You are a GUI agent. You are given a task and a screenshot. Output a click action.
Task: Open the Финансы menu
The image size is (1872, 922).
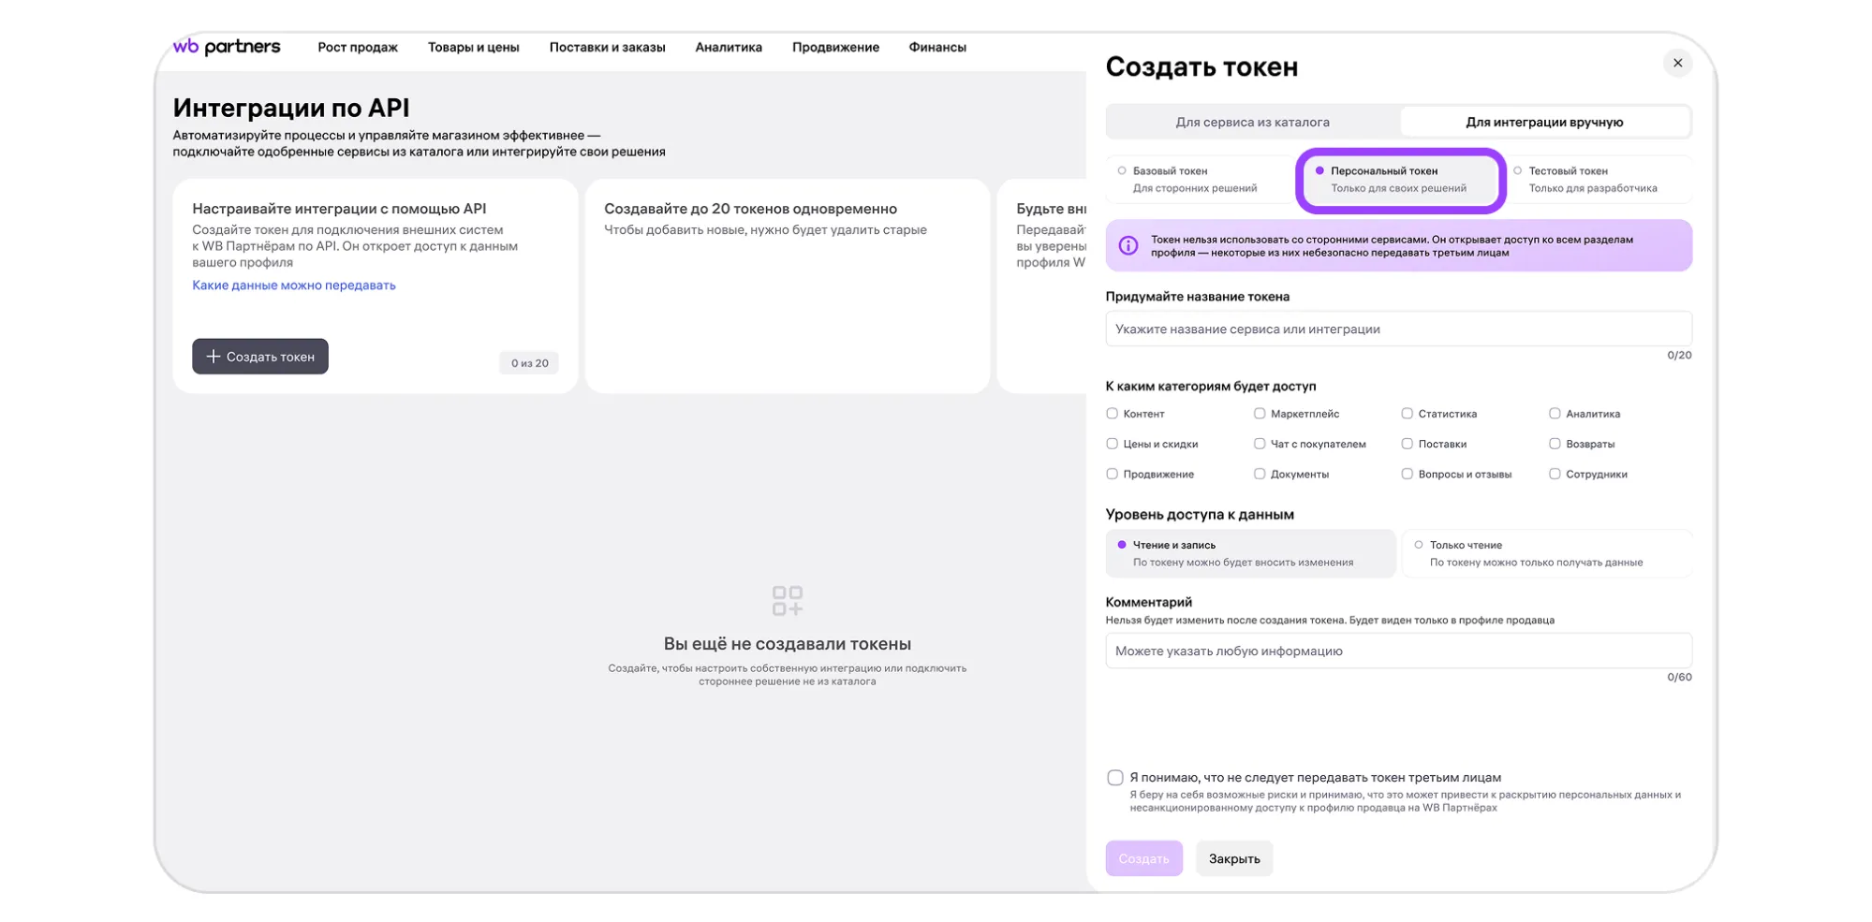tap(936, 48)
